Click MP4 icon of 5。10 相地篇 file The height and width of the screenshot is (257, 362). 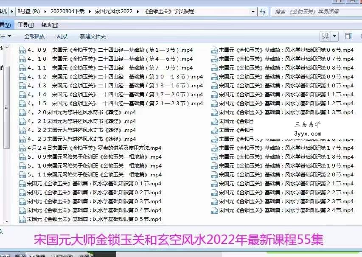22,166
